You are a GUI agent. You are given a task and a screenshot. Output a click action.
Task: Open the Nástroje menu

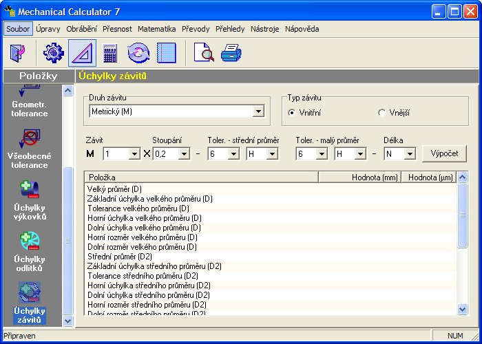point(264,29)
